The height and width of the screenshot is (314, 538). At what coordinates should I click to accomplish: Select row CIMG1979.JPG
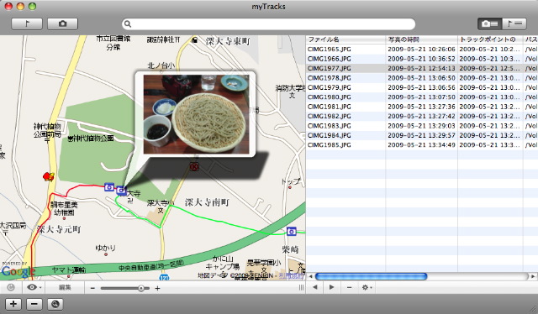pos(422,87)
